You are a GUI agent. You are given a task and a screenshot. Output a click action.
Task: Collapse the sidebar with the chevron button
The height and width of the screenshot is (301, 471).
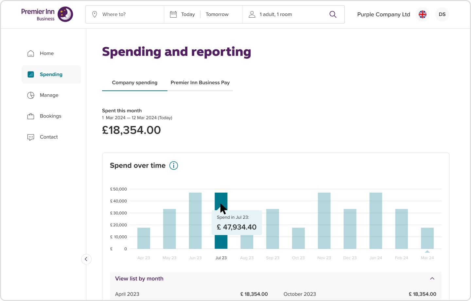click(86, 259)
